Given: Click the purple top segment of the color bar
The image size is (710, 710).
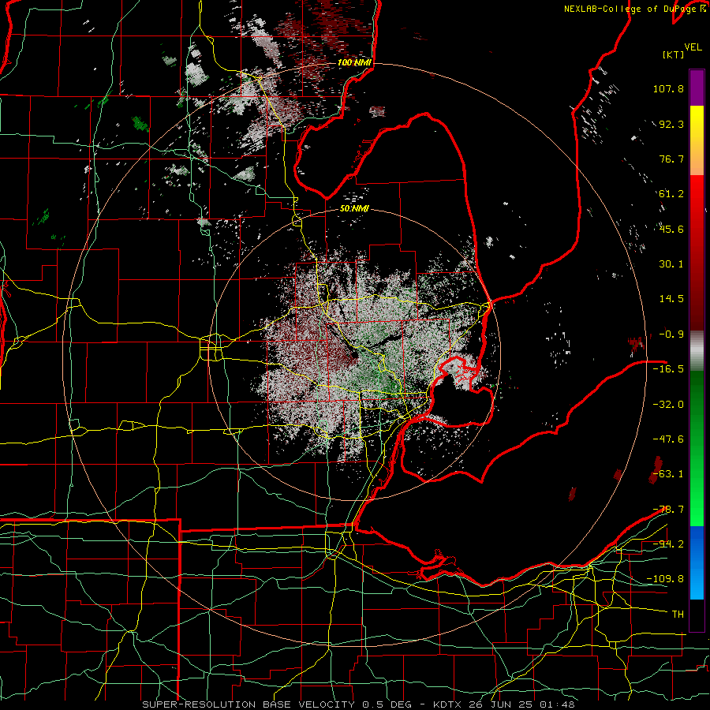Looking at the screenshot, I should pyautogui.click(x=697, y=88).
